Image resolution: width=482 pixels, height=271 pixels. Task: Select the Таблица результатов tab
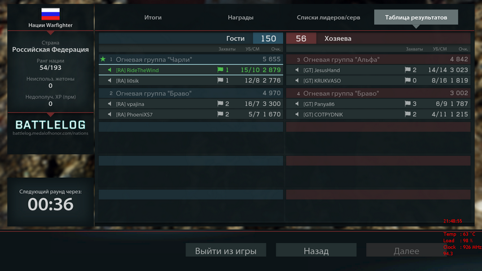416,18
